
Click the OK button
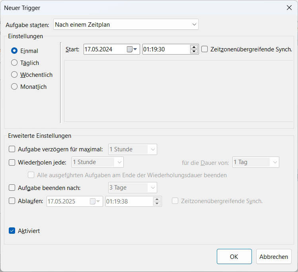234,257
